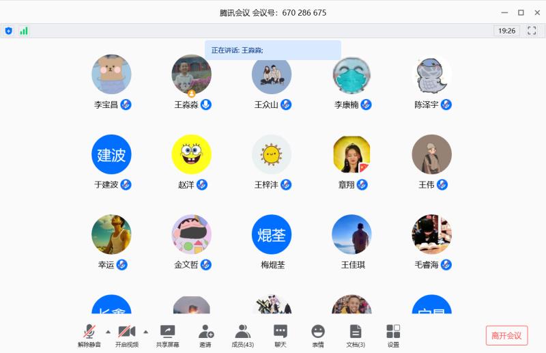546x353 pixels.
Task: Open the documents panel 文档(3)
Action: [356, 335]
